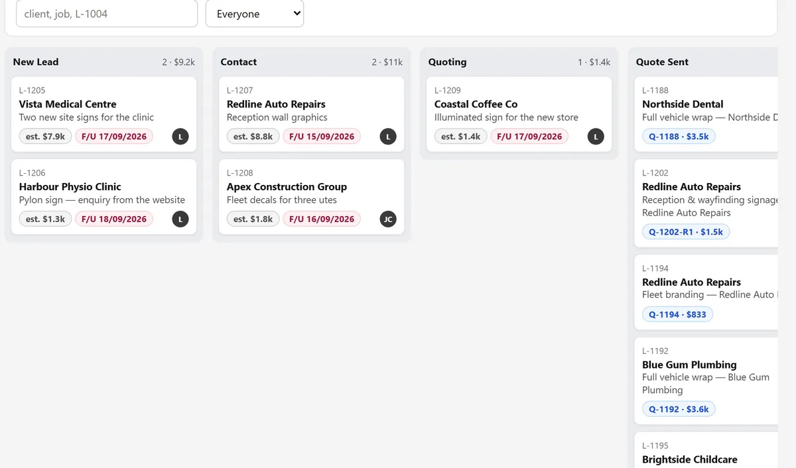Open the Q-1202-R1 · $1.5k quote chip
796x468 pixels.
click(x=686, y=232)
